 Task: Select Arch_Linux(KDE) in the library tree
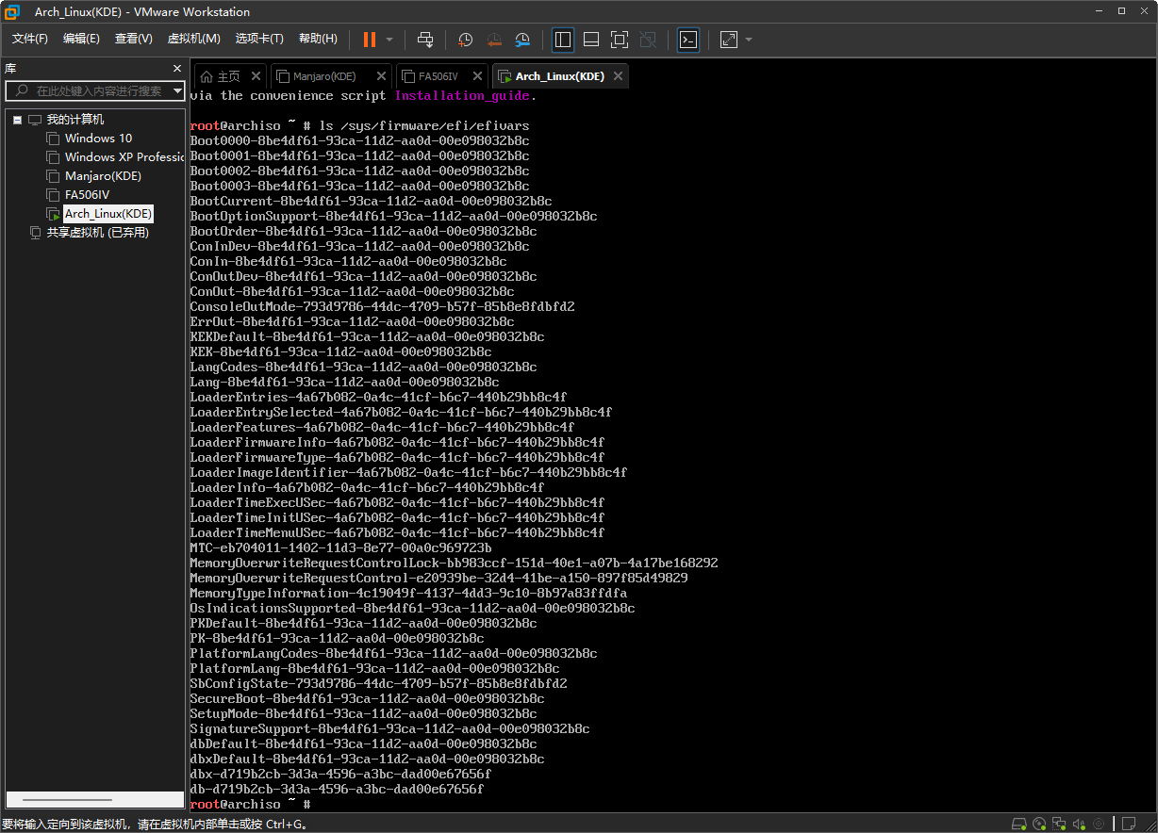tap(108, 214)
